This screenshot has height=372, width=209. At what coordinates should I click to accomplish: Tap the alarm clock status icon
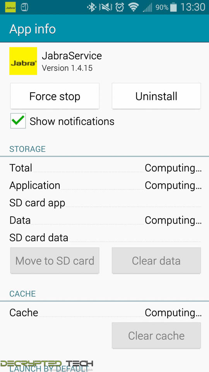click(120, 7)
